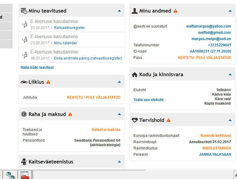Click the person icon beside Minu andmed
This screenshot has height=179, width=237.
coord(135,11)
